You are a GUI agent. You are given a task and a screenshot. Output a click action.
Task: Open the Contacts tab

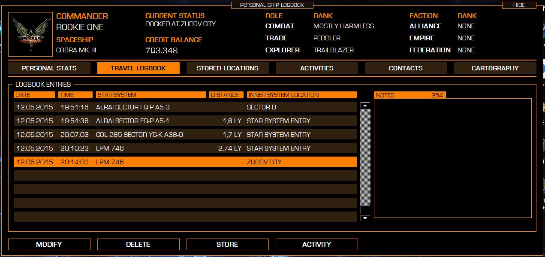click(x=406, y=68)
